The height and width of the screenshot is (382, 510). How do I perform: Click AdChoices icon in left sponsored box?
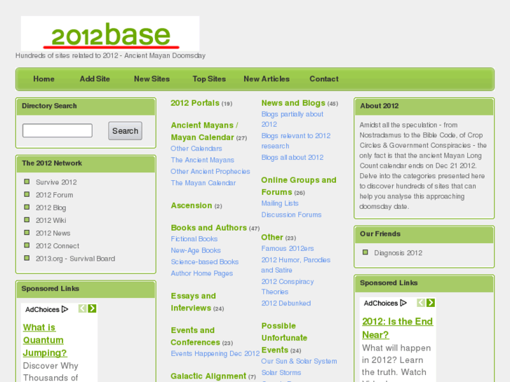point(65,309)
